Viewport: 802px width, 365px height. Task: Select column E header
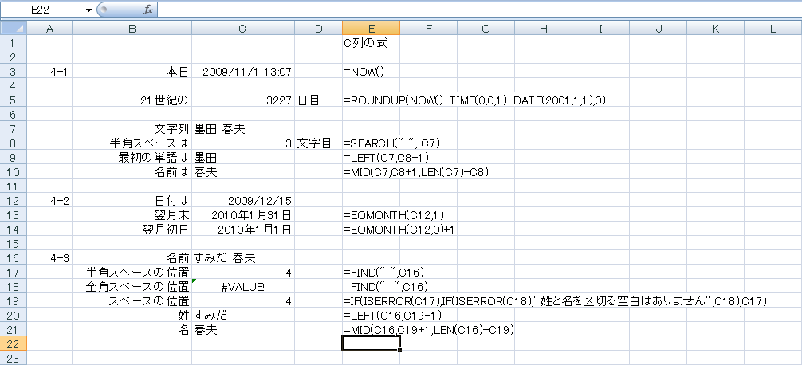point(371,29)
